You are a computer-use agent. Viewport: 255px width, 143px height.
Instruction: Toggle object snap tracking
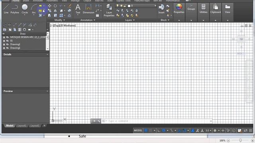pyautogui.click(x=179, y=131)
